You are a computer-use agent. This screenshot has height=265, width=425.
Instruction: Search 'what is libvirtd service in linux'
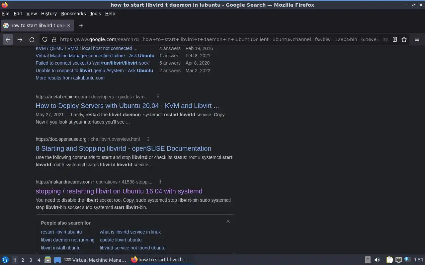coord(130,232)
